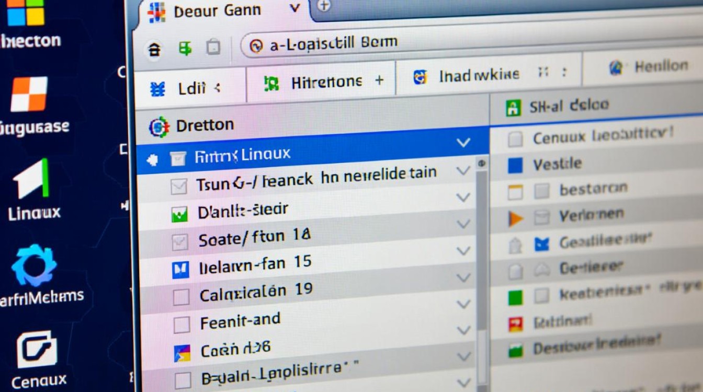703x392 pixels.
Task: Expand the chevron on the Firitng Linaux row
Action: [x=463, y=143]
